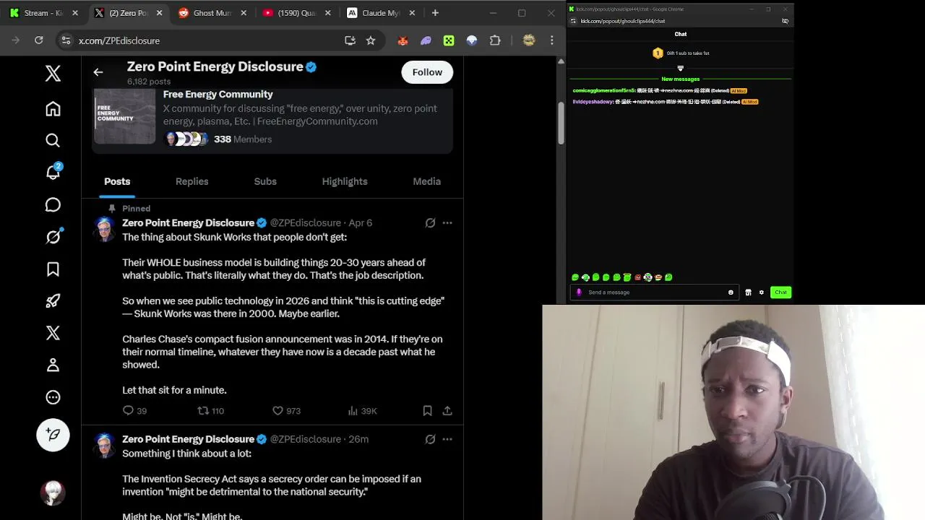Viewport: 925px width, 520px height.
Task: Click the 26m timestamp link
Action: [x=358, y=439]
